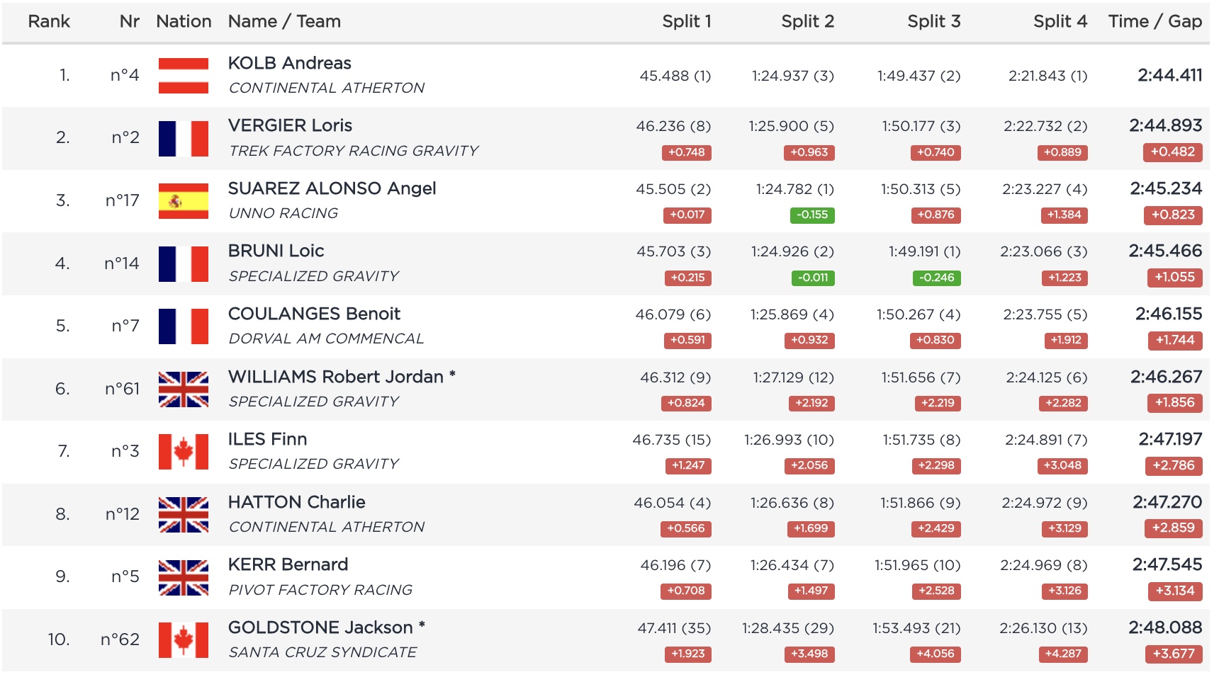Click the Spanish flag for SUAREZ ALONSO Angel
This screenshot has width=1219, height=677.
183,201
